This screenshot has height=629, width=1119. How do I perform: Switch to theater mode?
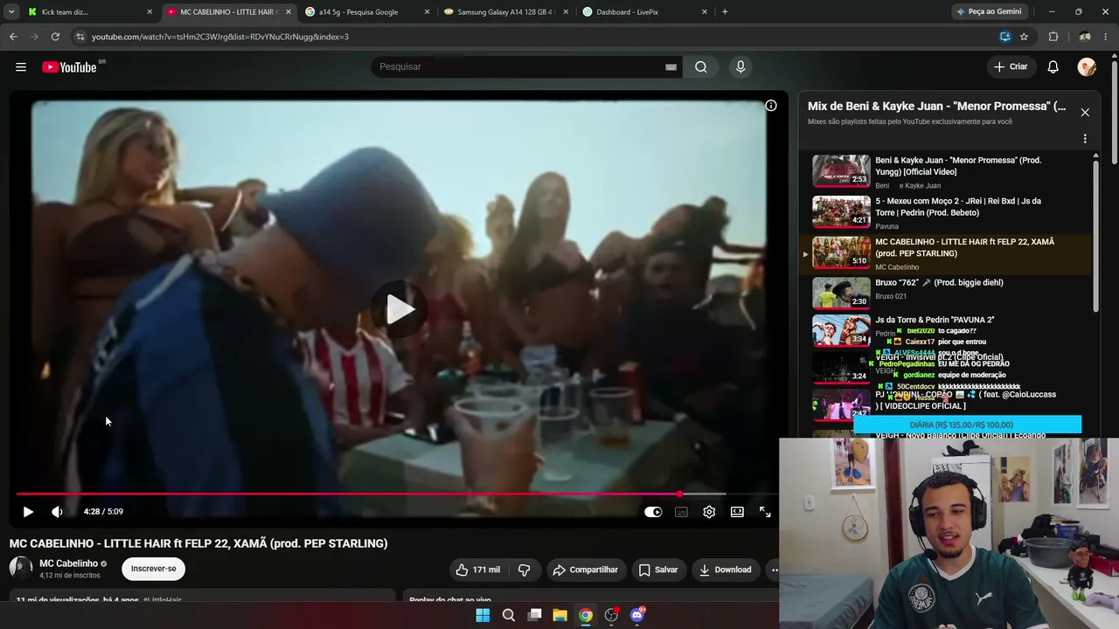[737, 512]
